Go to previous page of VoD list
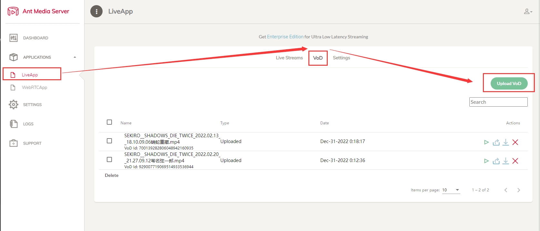Viewport: 540px width, 231px height. tap(506, 190)
